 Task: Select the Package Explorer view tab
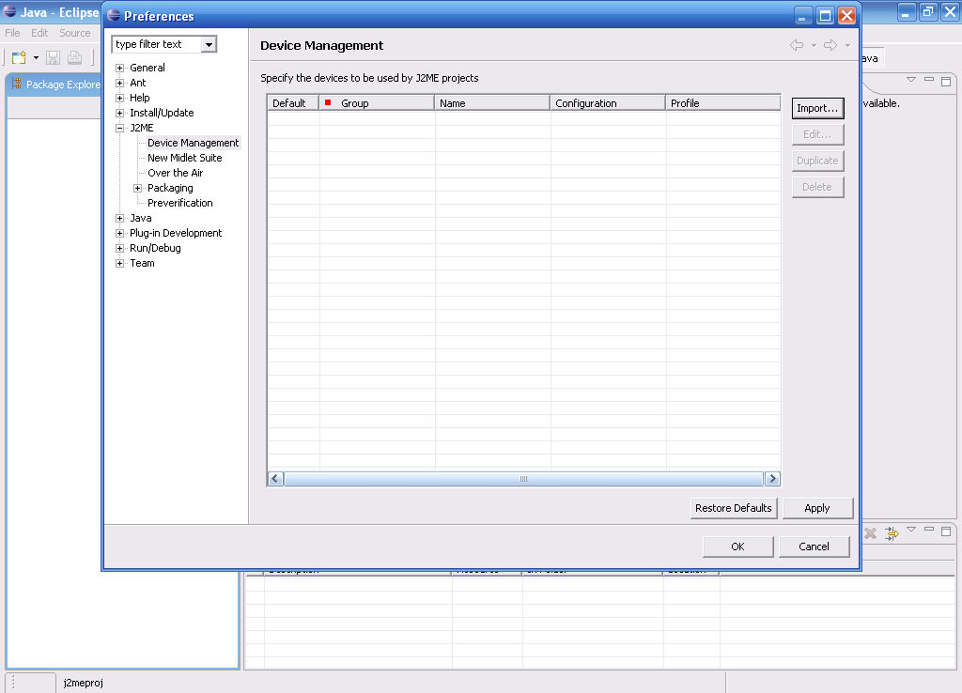click(56, 84)
